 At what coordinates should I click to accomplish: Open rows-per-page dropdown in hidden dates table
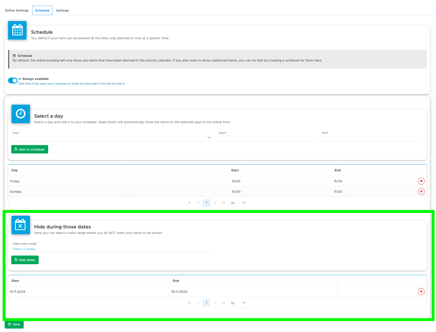pyautogui.click(x=238, y=303)
